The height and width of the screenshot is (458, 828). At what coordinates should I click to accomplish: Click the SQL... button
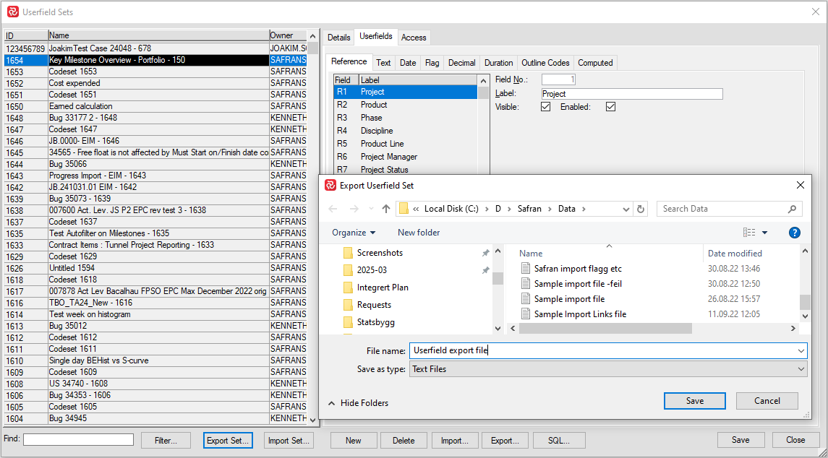(559, 441)
